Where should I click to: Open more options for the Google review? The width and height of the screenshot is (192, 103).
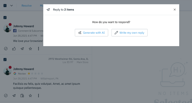coord(38,96)
